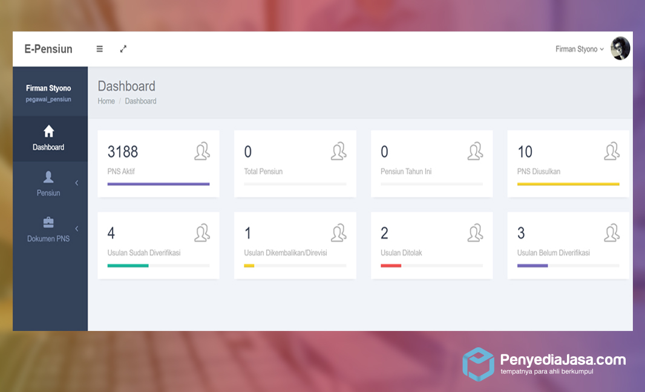Screen dimensions: 645x392
Task: Click users icon on Usulan Dikembalikan/Direvisi card
Action: 339,233
